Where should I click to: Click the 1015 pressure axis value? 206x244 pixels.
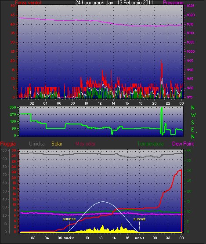(191, 24)
